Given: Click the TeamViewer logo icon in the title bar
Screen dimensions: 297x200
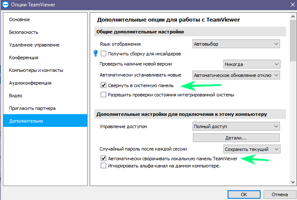Looking at the screenshot, I should pos(5,5).
